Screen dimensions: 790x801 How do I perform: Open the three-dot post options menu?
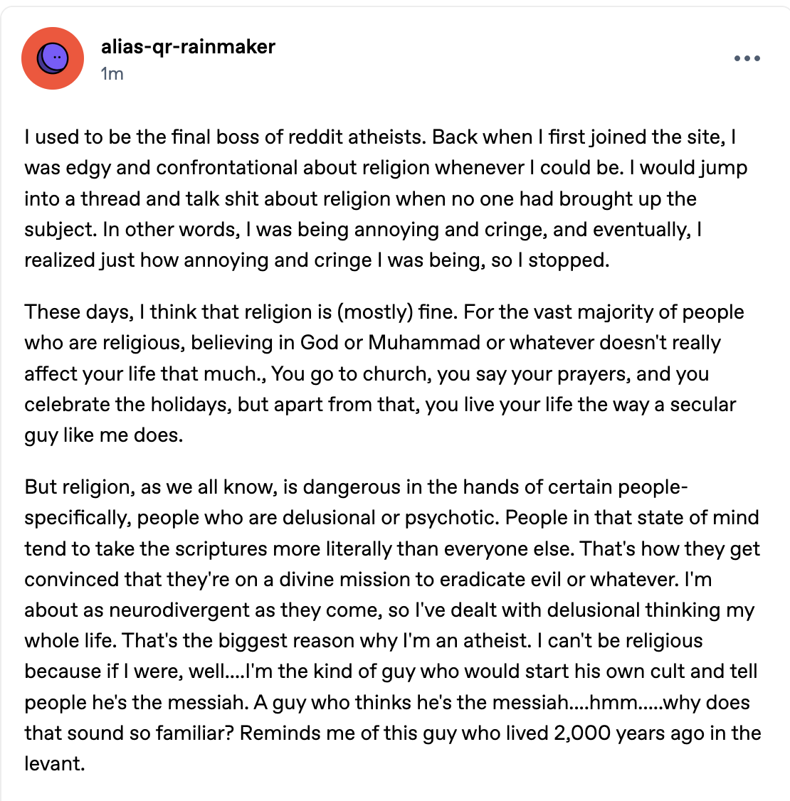click(747, 58)
